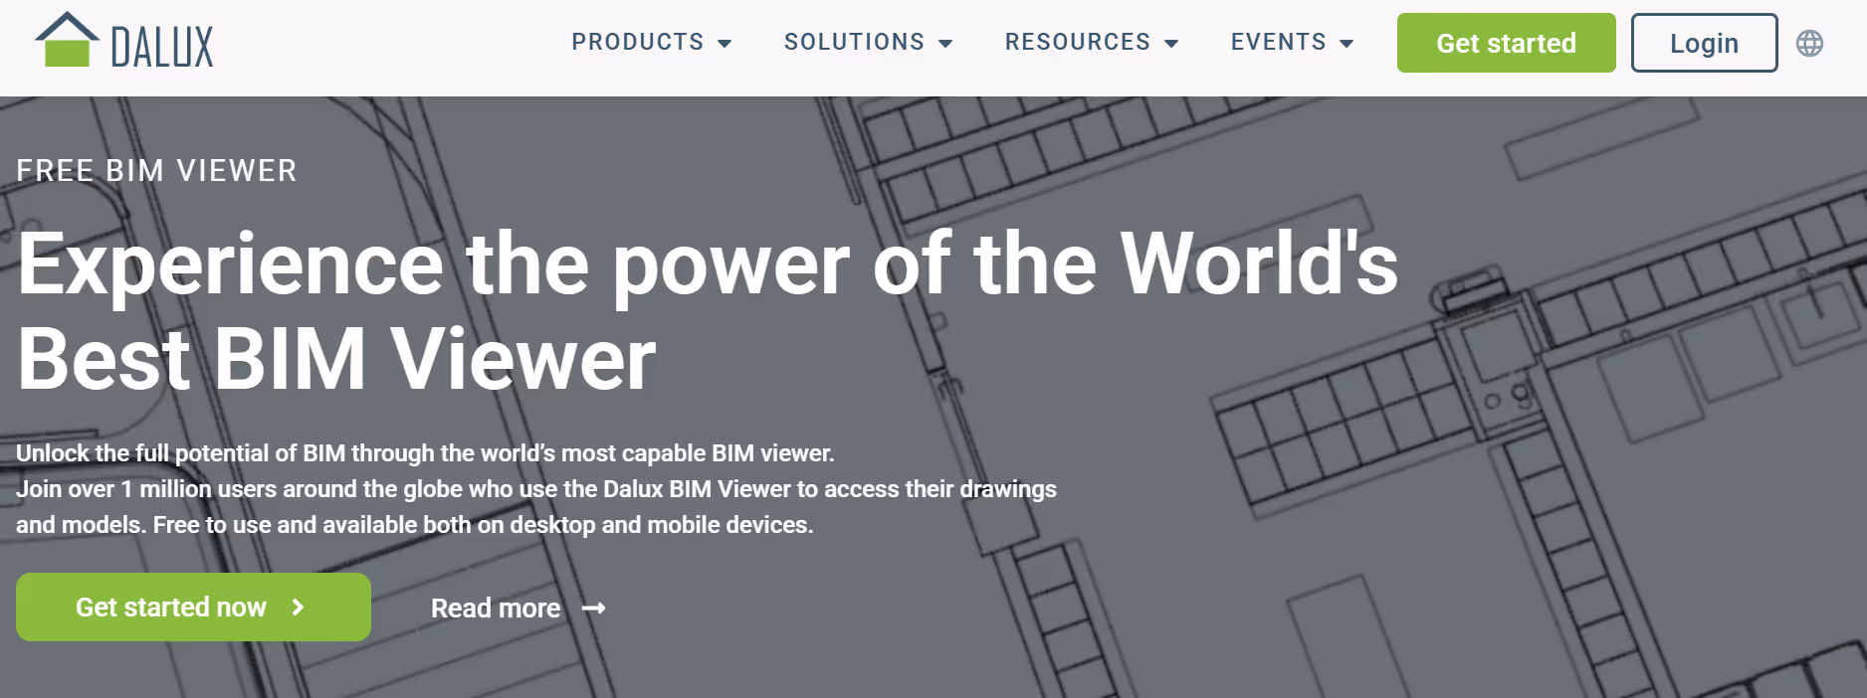The image size is (1867, 698).
Task: Click the green Get started button
Action: [x=1506, y=43]
